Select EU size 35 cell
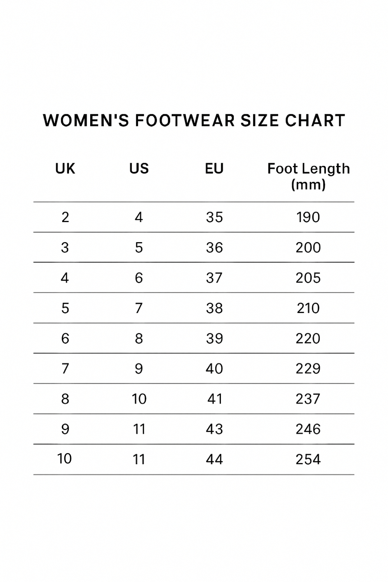388x582 pixels. [214, 217]
